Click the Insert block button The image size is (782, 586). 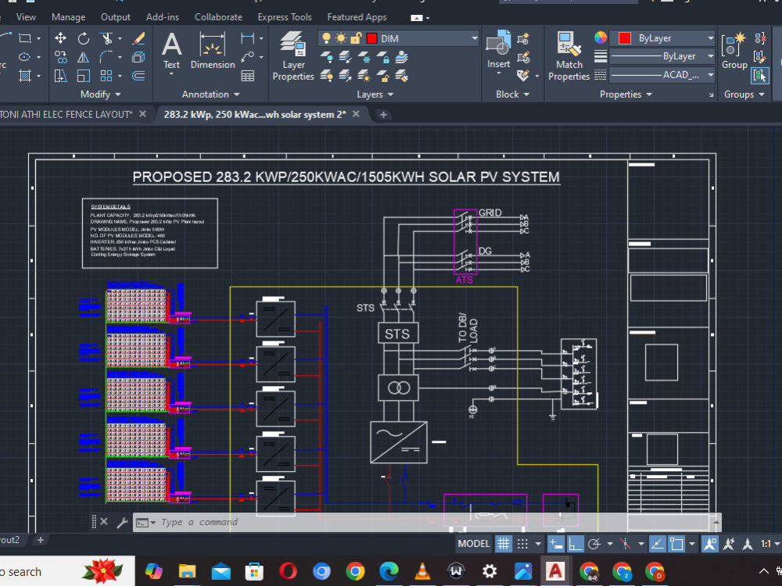(498, 50)
